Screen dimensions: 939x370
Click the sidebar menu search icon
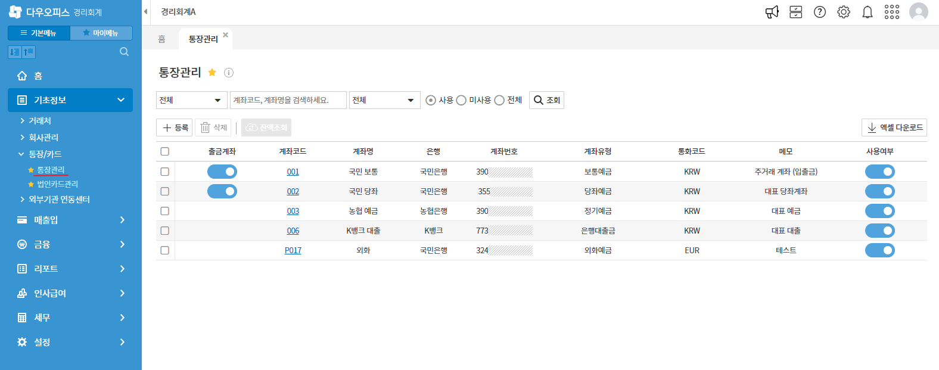click(x=124, y=52)
